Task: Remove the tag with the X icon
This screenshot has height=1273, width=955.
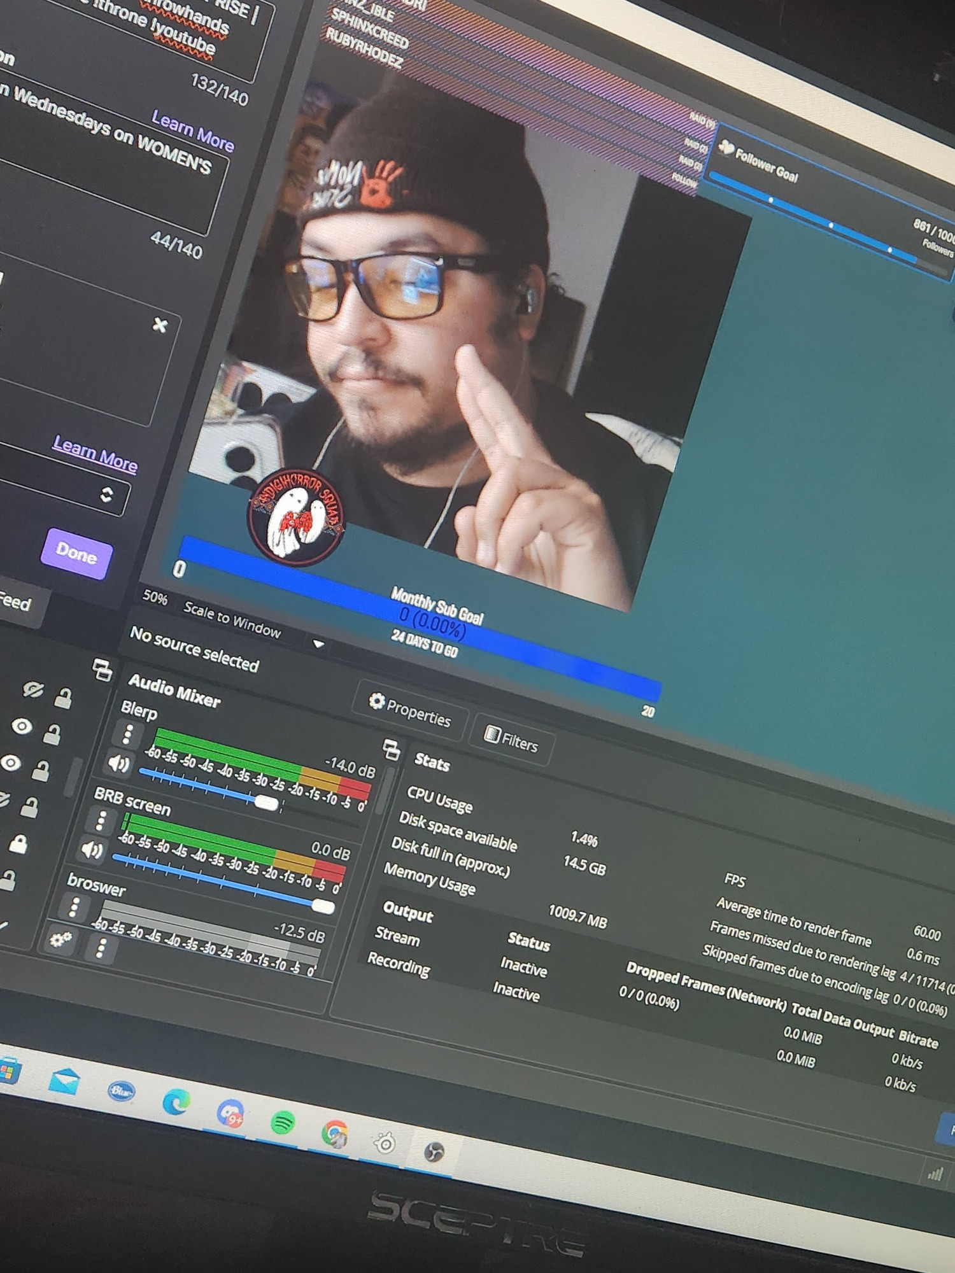Action: (x=160, y=325)
